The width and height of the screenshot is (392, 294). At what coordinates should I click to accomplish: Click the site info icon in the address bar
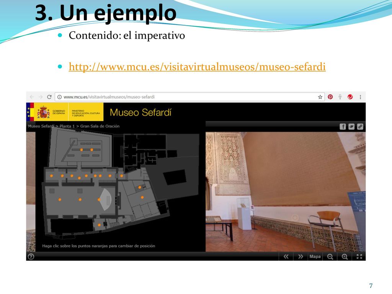(x=59, y=97)
